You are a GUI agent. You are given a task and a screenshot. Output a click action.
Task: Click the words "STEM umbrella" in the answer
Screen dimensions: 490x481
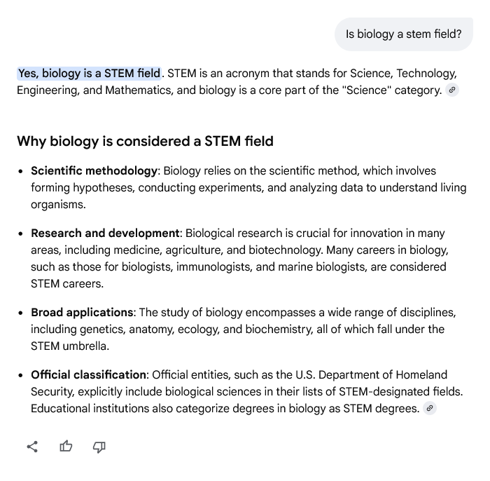click(x=69, y=346)
